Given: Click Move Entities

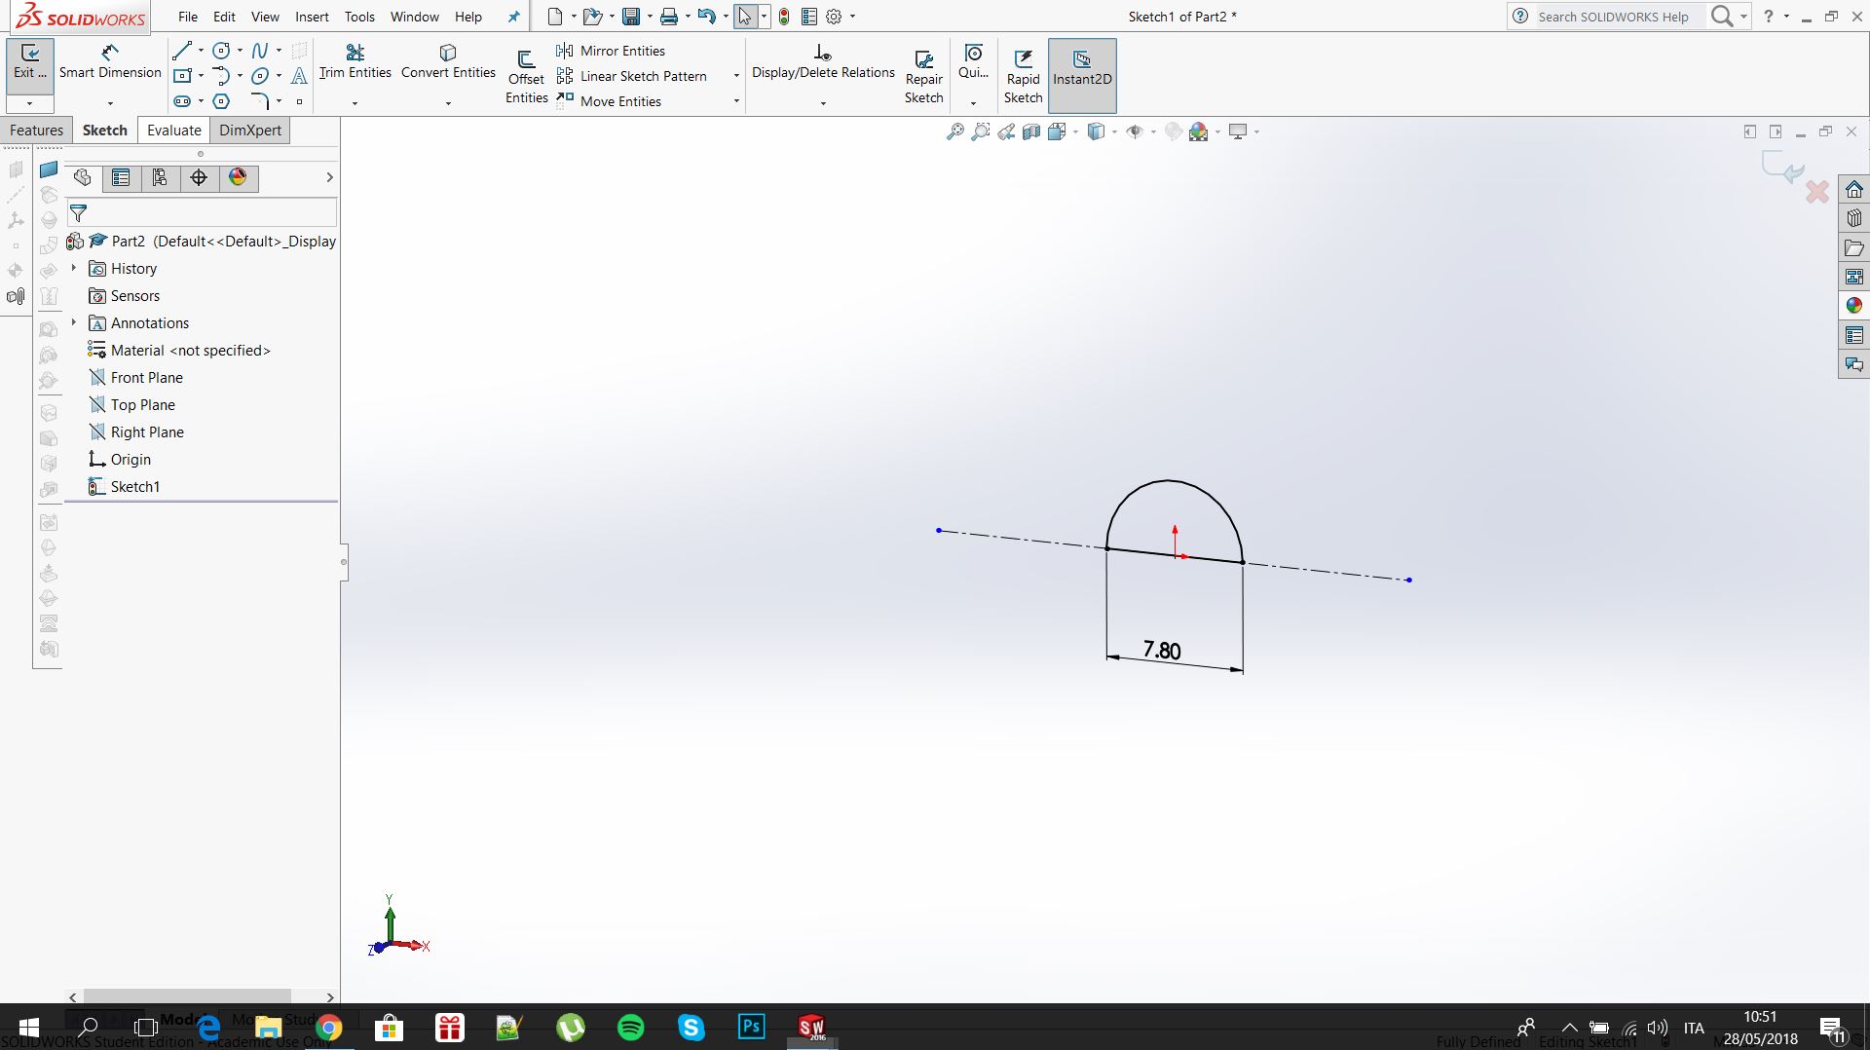Looking at the screenshot, I should tap(610, 101).
